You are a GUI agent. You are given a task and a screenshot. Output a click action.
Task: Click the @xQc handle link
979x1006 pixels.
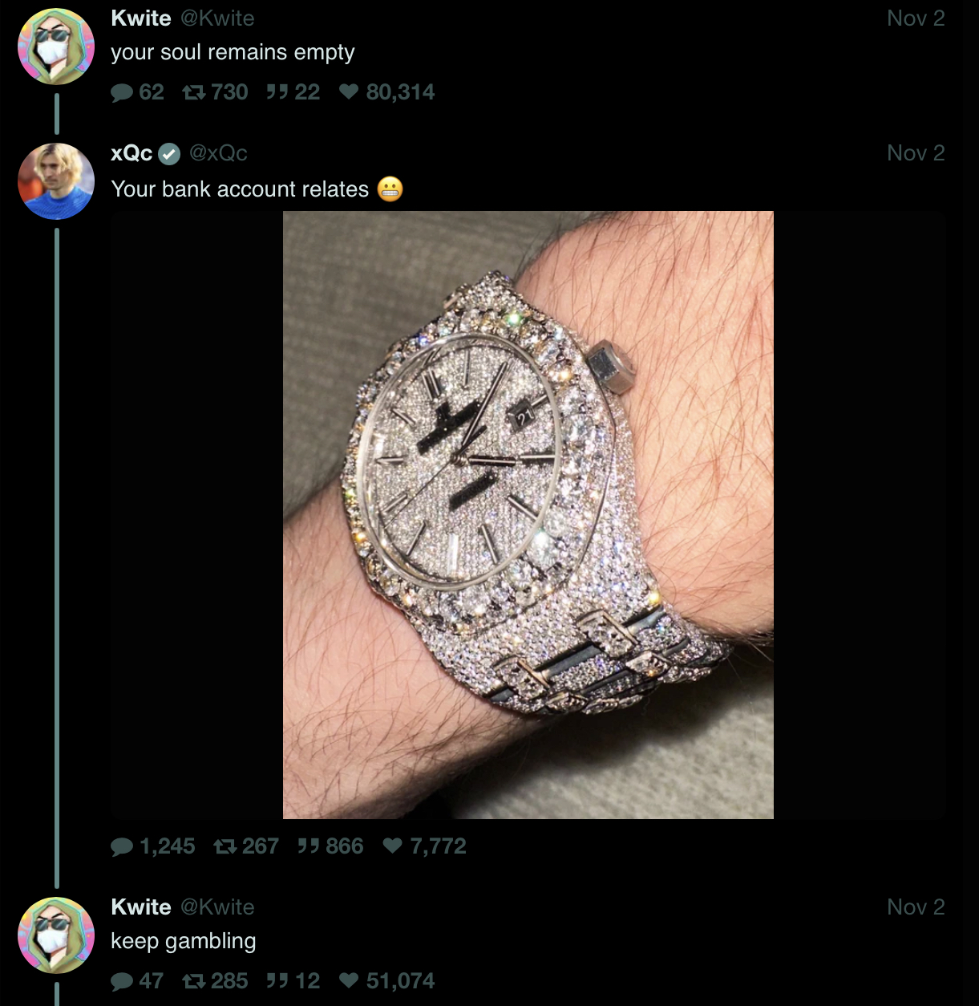click(218, 153)
